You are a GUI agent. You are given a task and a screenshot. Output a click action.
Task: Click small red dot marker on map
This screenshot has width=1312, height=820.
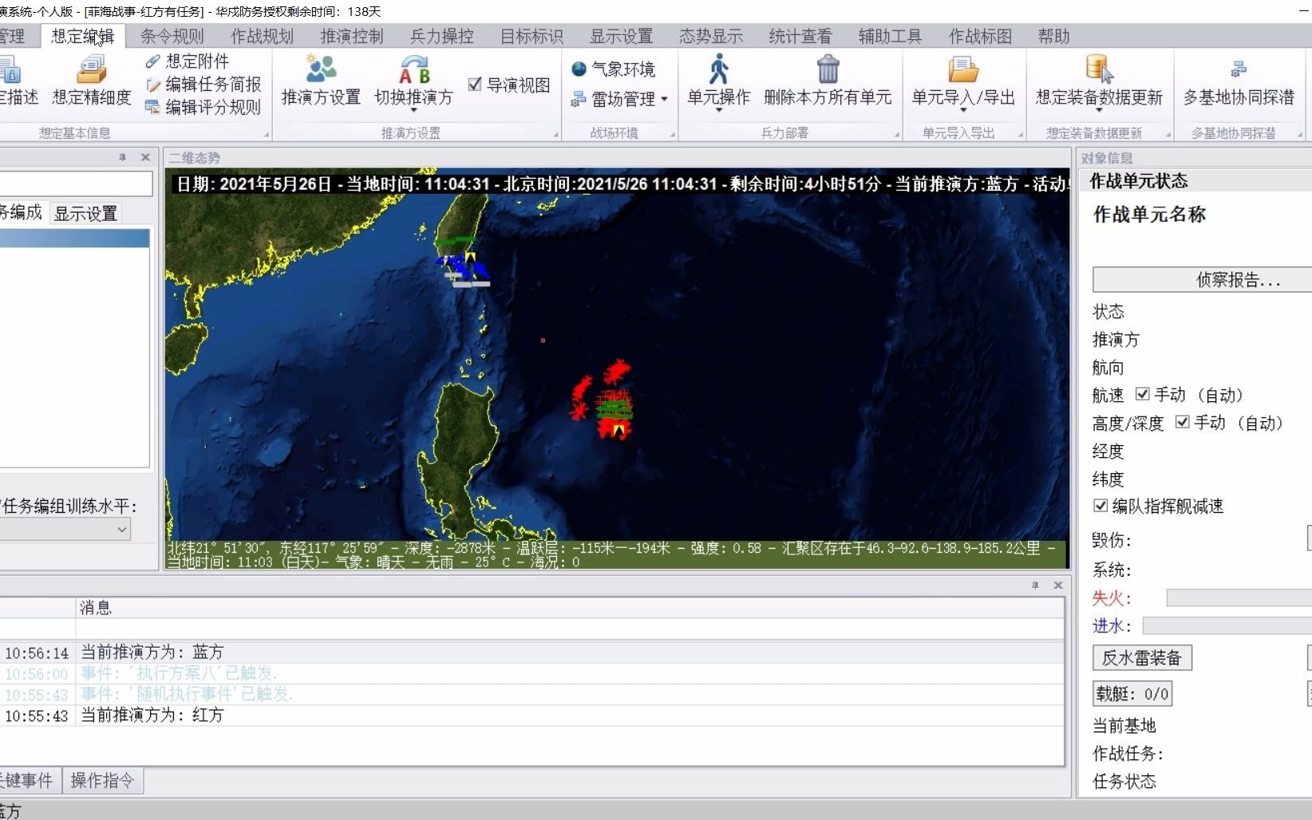click(543, 340)
